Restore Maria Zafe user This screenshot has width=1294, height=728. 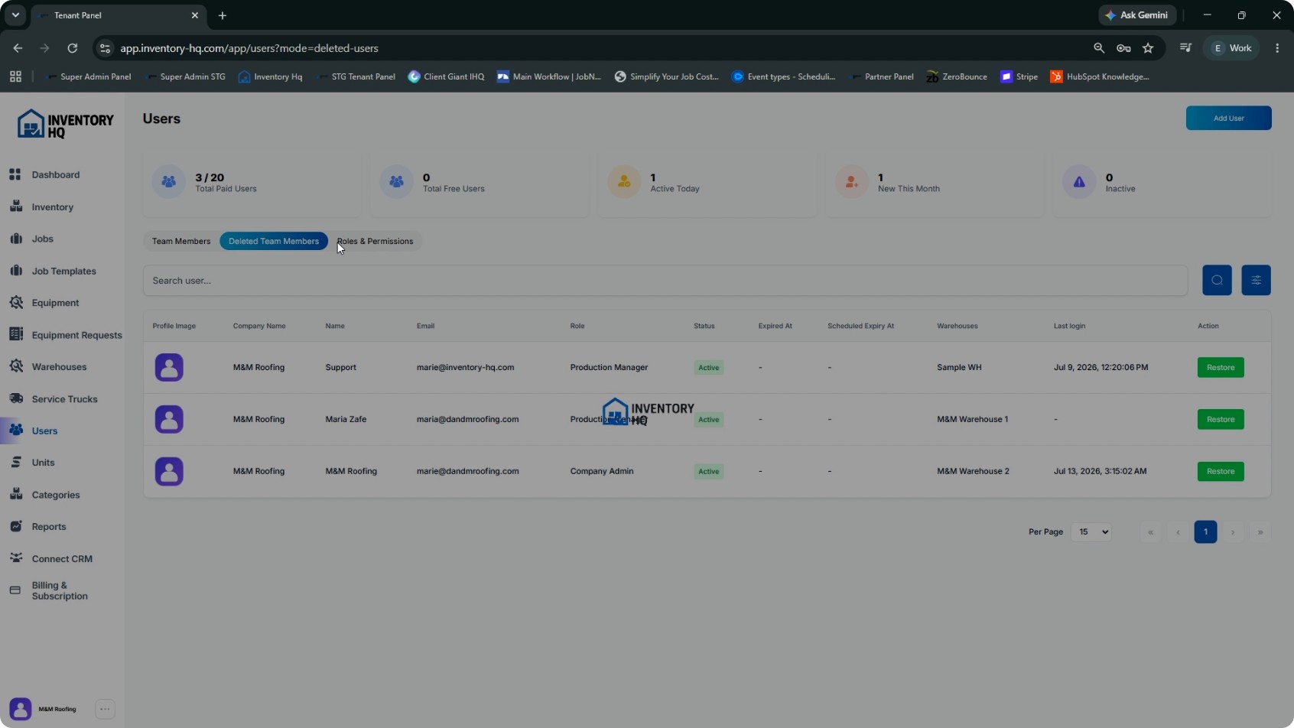point(1221,420)
